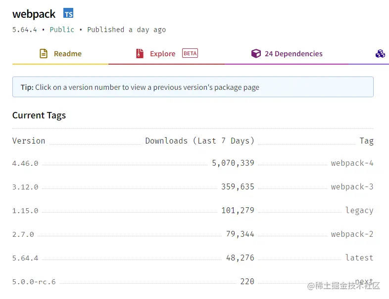The image size is (389, 299).
Task: Click the Dependents cubes icon
Action: pyautogui.click(x=380, y=53)
